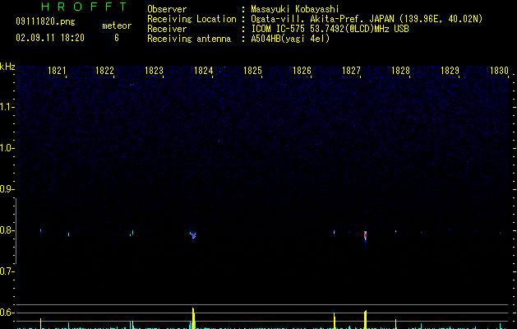Click the 1.1 kHz axis label
Screen dimensions: 517x329
point(7,107)
